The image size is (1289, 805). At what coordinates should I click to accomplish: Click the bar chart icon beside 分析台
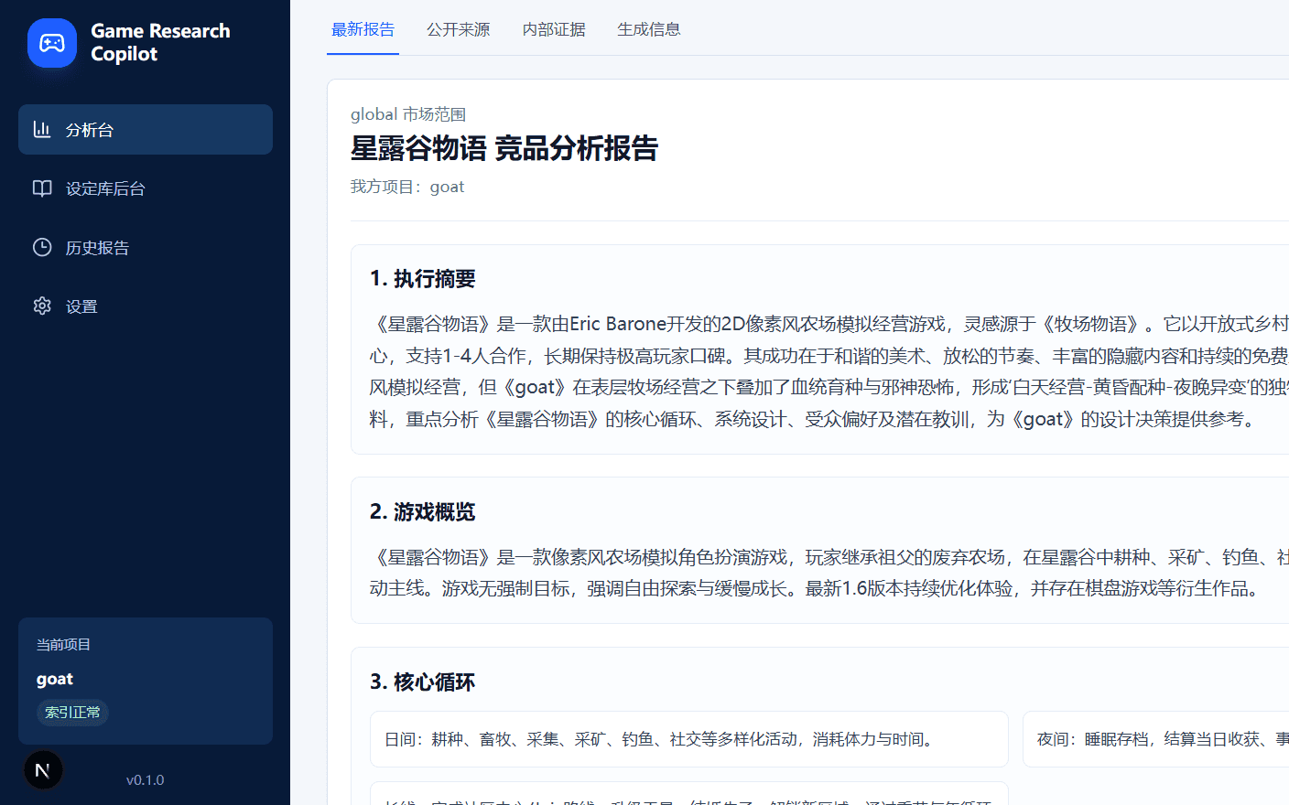click(x=42, y=129)
